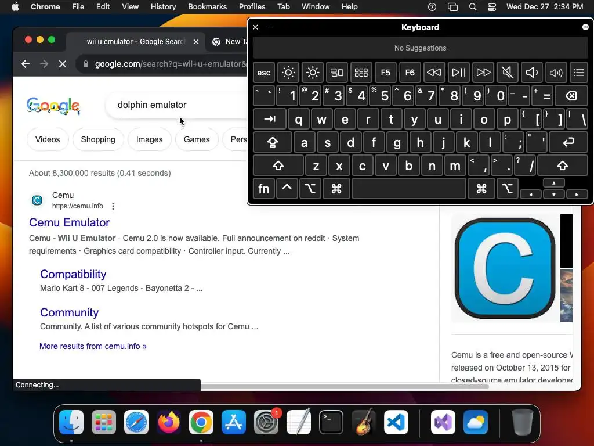Open the keyboard list options icon

579,73
